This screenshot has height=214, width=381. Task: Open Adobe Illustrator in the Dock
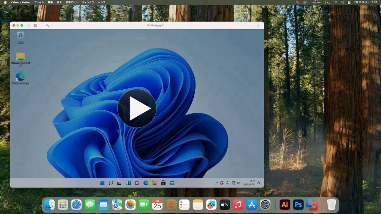click(x=285, y=205)
